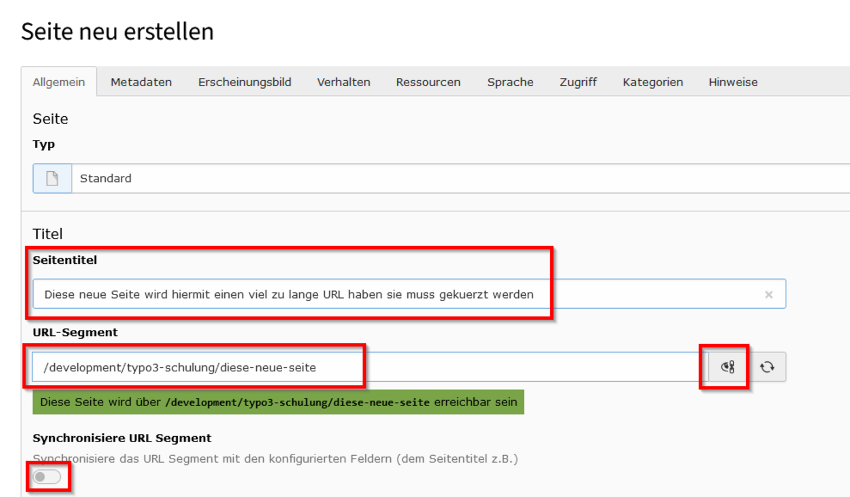Click into the URL-Segment input field

pos(371,367)
